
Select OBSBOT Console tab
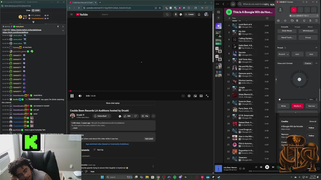click(x=284, y=27)
